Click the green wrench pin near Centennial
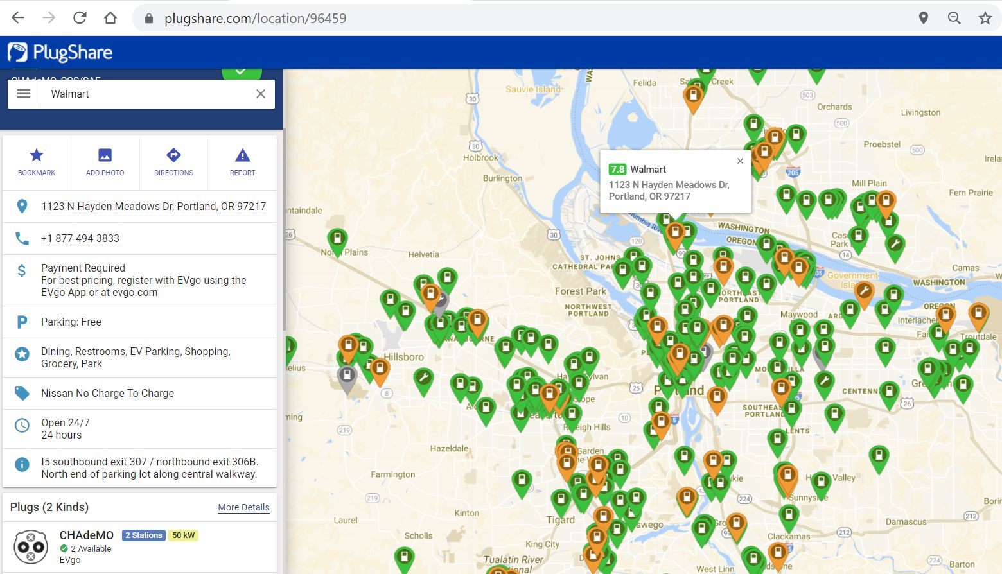 coord(824,384)
